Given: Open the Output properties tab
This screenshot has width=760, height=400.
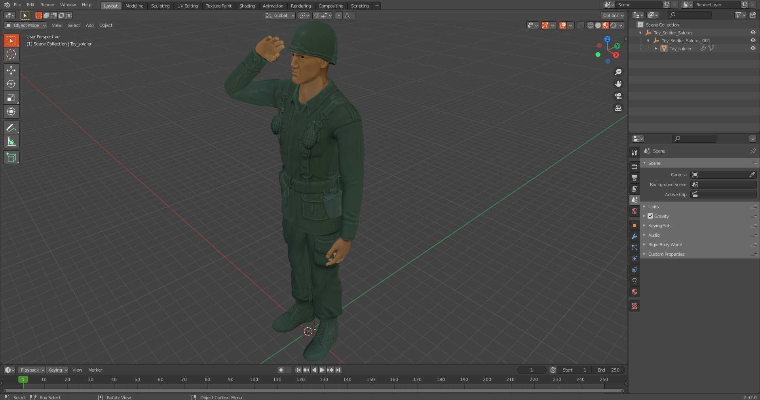Looking at the screenshot, I should (x=635, y=178).
